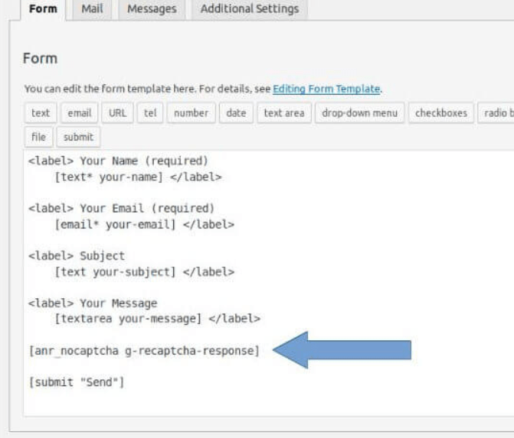
Task: Select the Form tab
Action: coord(43,9)
